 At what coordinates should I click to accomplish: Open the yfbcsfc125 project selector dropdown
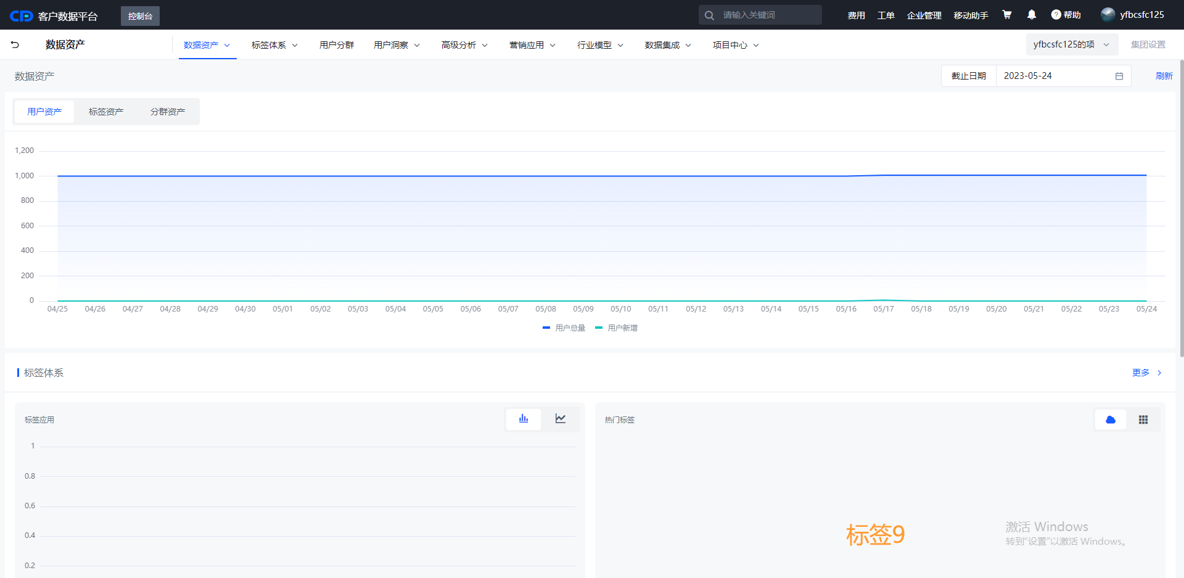click(1072, 44)
